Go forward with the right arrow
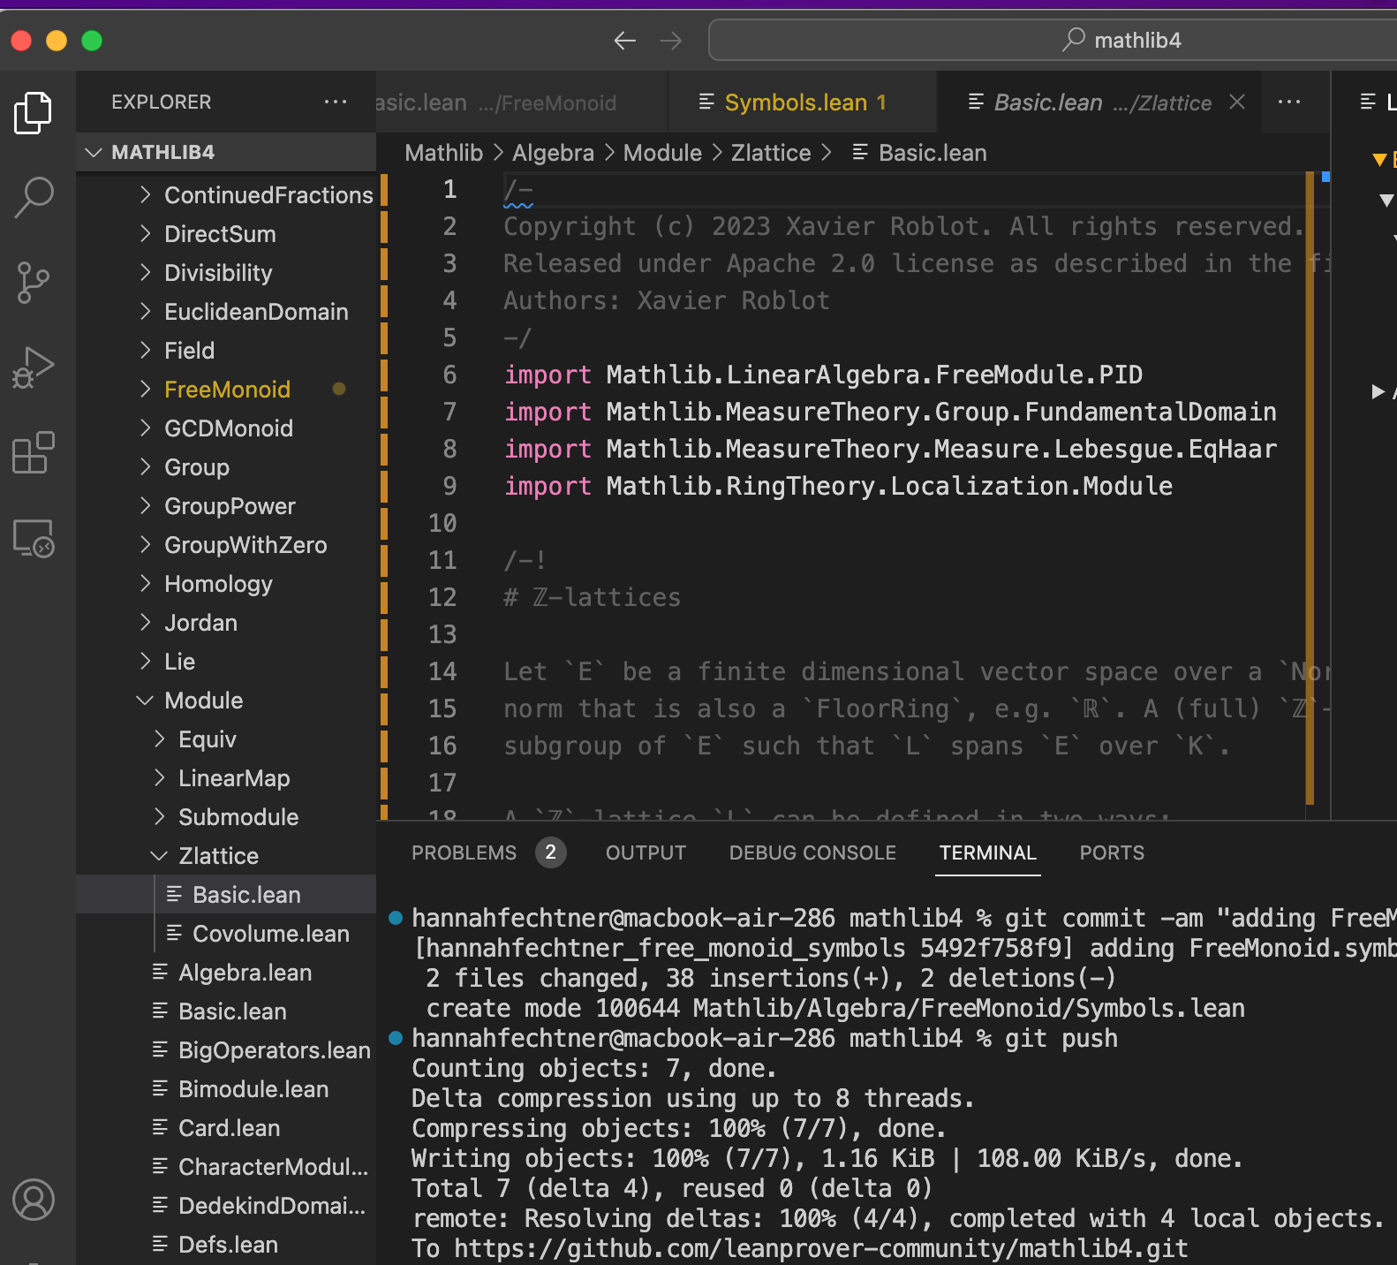The image size is (1397, 1265). pos(671,41)
